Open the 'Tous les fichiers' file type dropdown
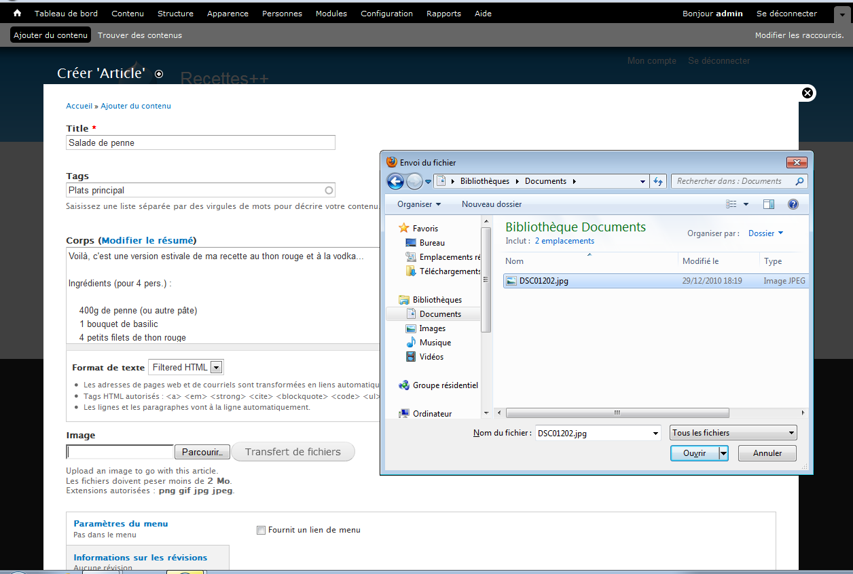Screen dimensions: 853x574 733,433
